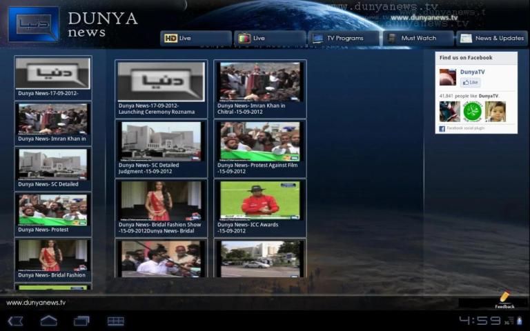Open the News & Updates tab
The height and width of the screenshot is (331, 530).
tap(493, 38)
